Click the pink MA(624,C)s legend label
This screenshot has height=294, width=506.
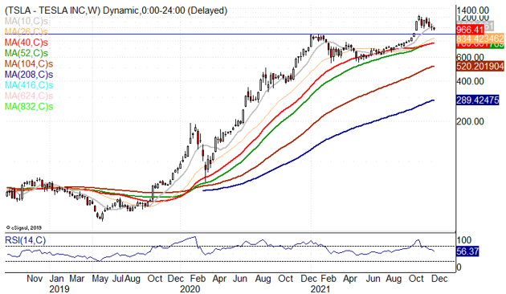[x=29, y=96]
